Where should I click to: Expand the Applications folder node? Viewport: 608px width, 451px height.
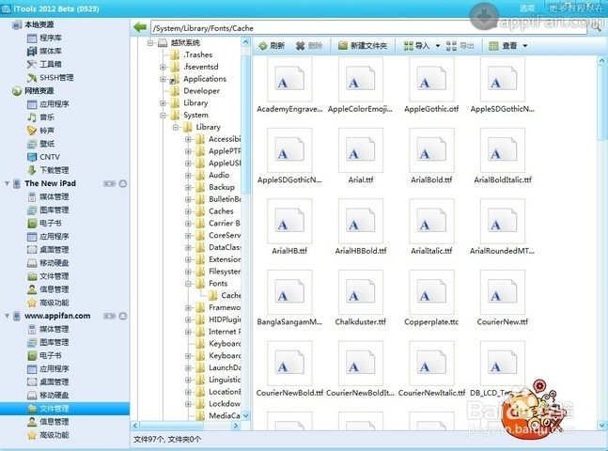163,79
